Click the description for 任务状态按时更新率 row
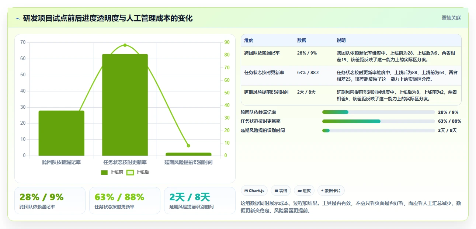 (397, 76)
